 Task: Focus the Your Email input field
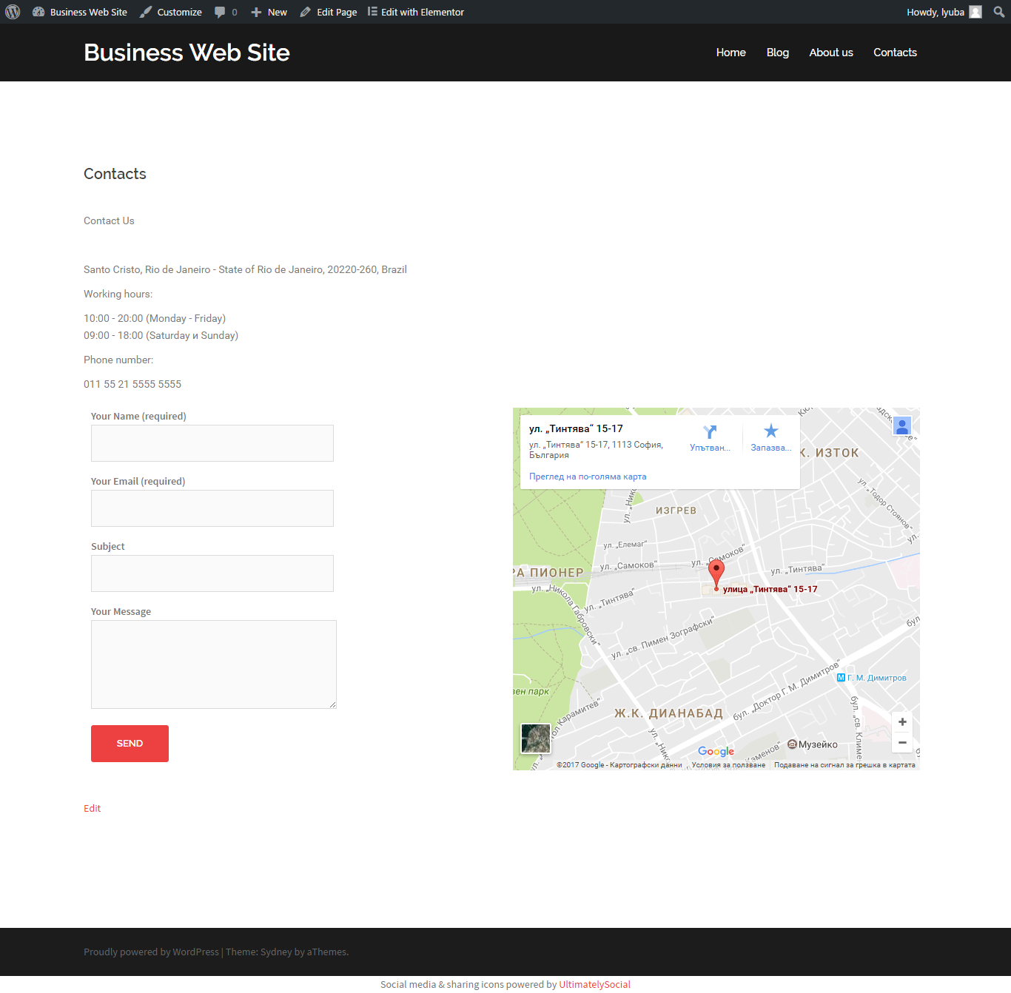212,508
